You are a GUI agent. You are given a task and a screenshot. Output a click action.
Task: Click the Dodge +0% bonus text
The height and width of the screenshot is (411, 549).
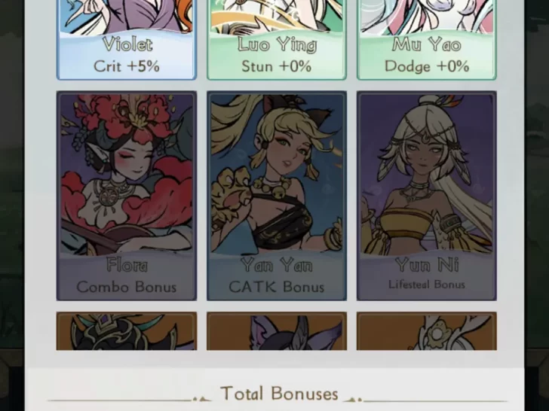[x=427, y=66]
